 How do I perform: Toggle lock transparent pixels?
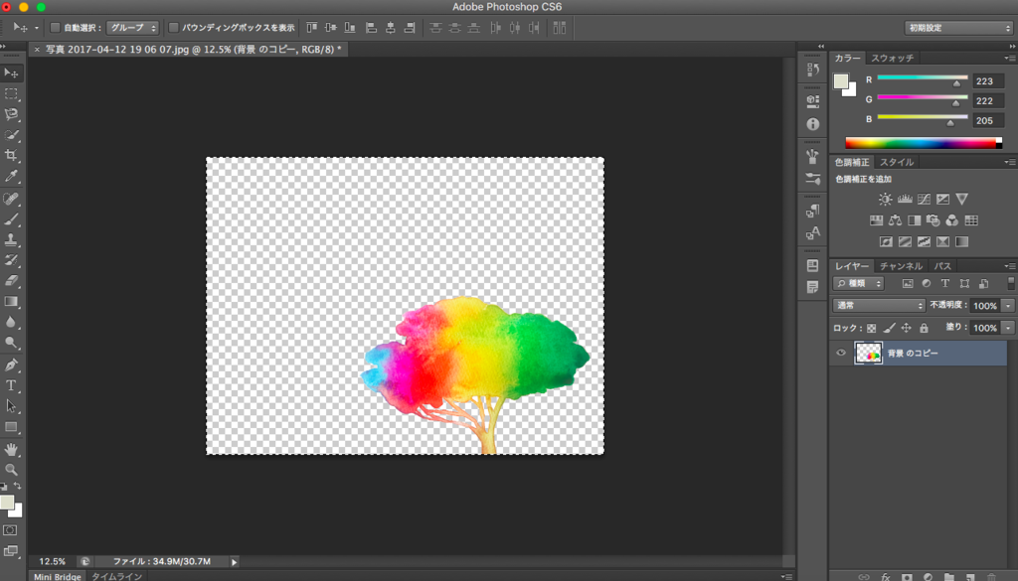(x=871, y=328)
